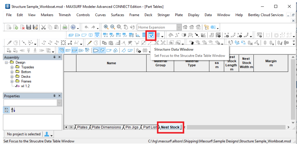Click the Nest Stock Width column header
This screenshot has height=152, width=301.
pyautogui.click(x=246, y=63)
